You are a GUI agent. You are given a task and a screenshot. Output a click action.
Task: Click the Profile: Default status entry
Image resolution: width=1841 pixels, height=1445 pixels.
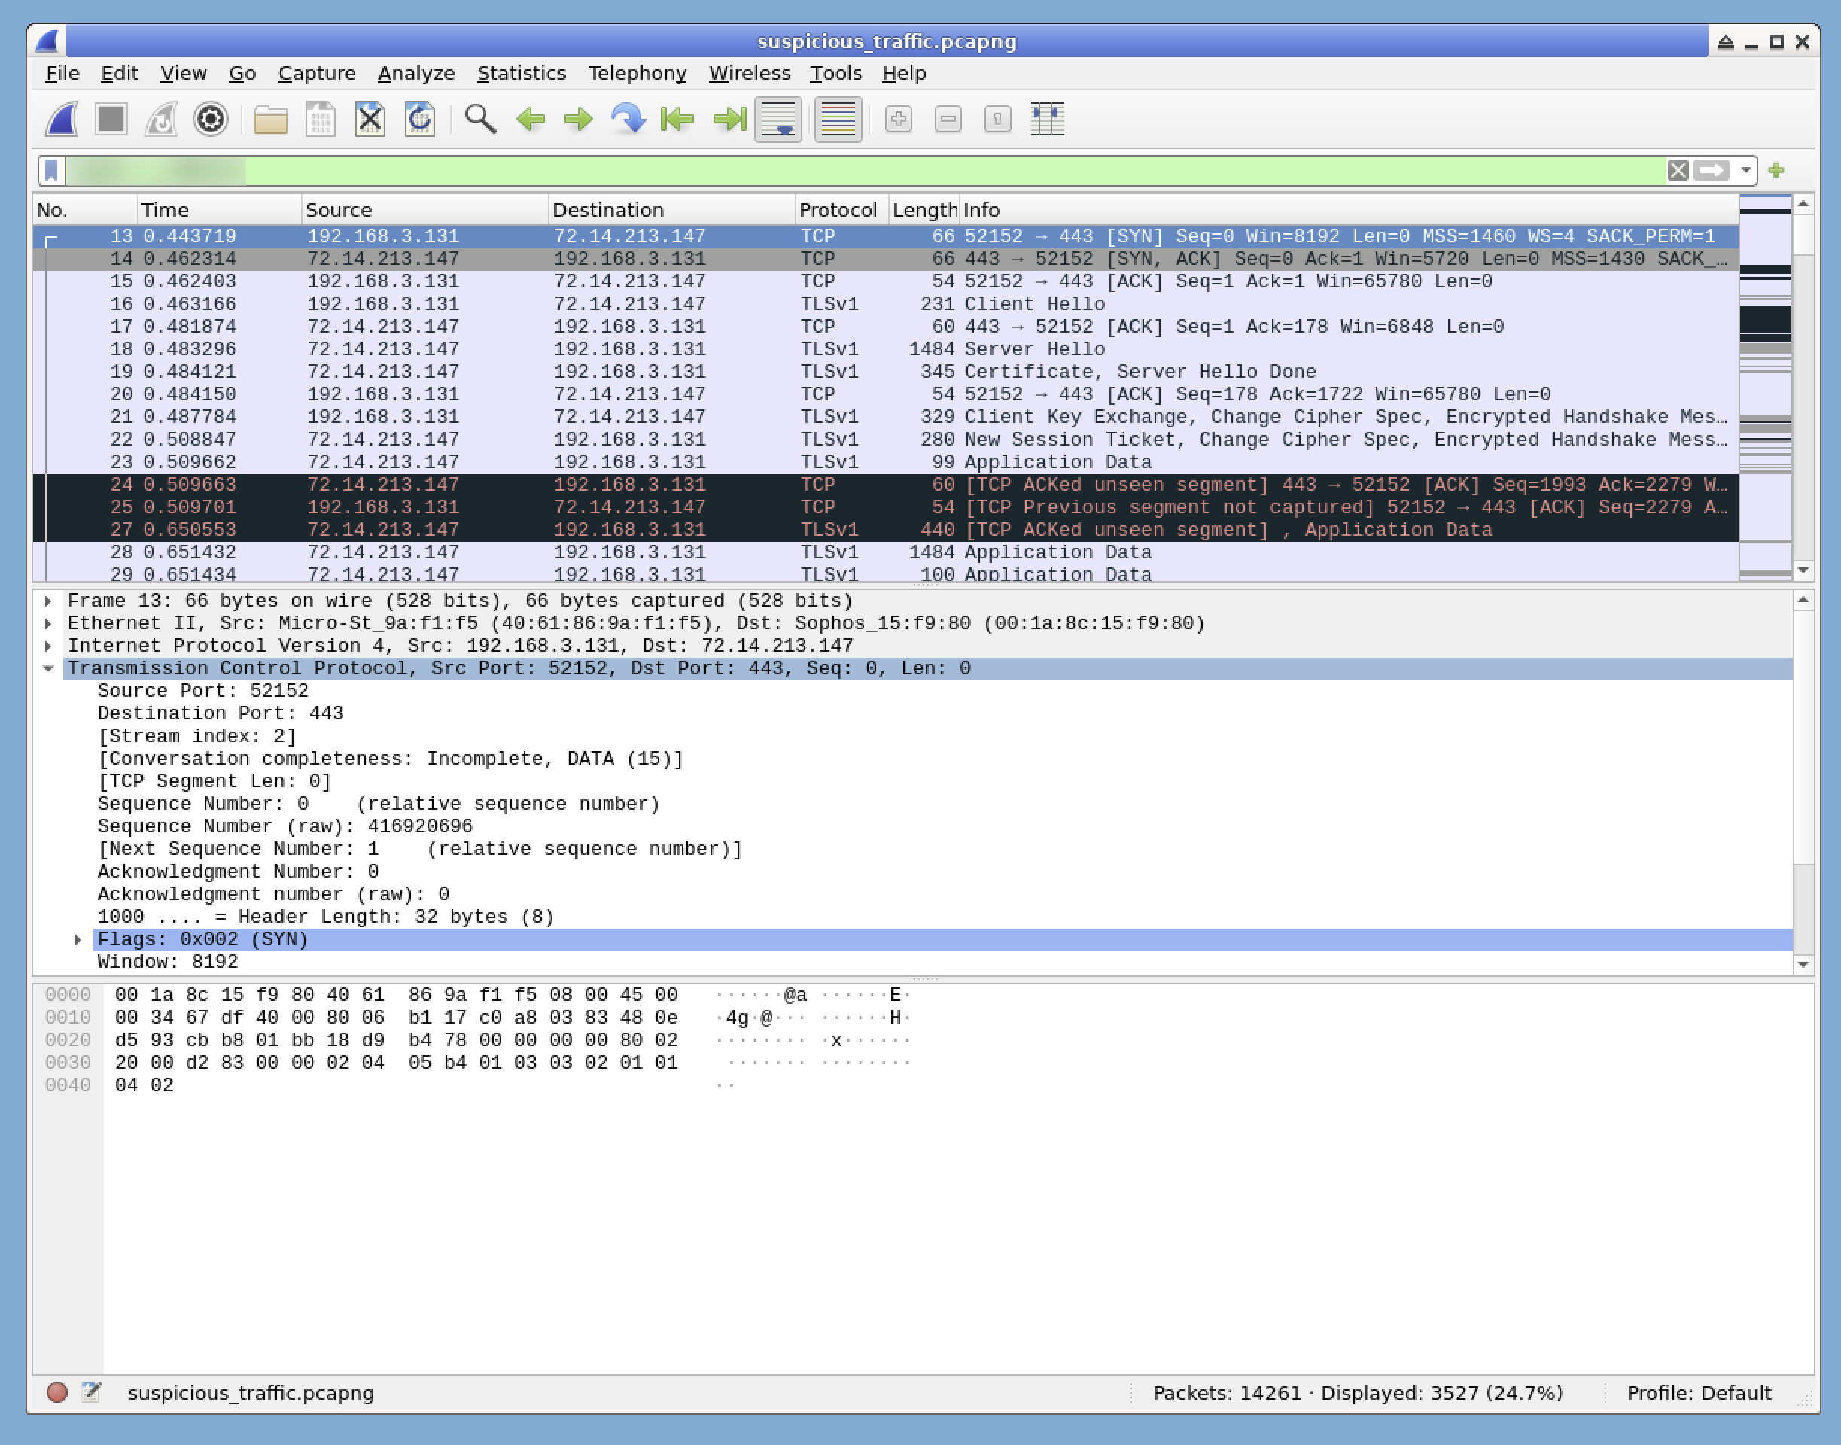point(1699,1393)
